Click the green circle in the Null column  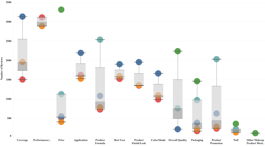[236, 124]
